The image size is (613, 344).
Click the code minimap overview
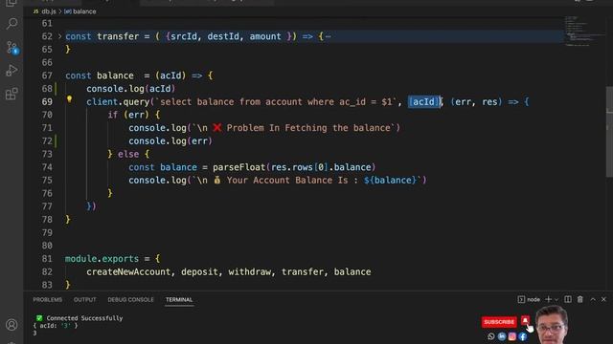coord(583,32)
